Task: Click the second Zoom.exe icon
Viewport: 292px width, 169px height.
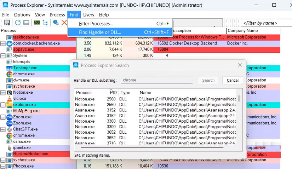Action: tap(9, 123)
